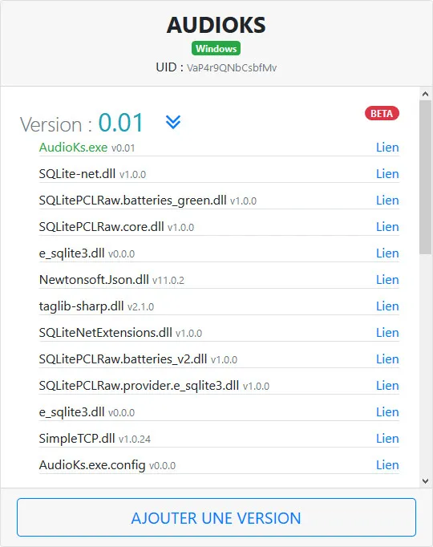This screenshot has width=433, height=547.
Task: Open Lien for SQLitePCLRaw.core.dll
Action: [x=387, y=227]
